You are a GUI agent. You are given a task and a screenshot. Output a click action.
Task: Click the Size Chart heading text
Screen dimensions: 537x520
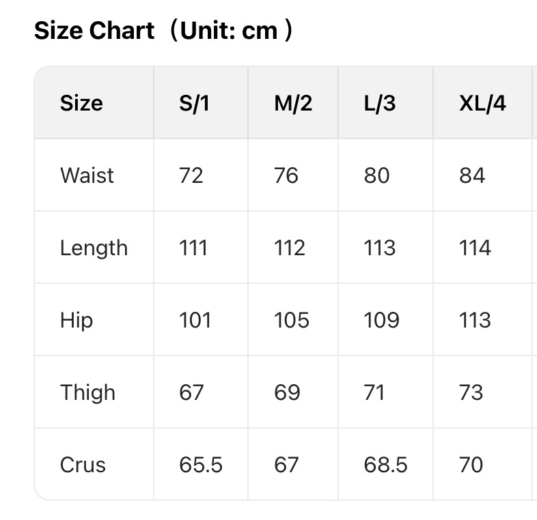(163, 31)
